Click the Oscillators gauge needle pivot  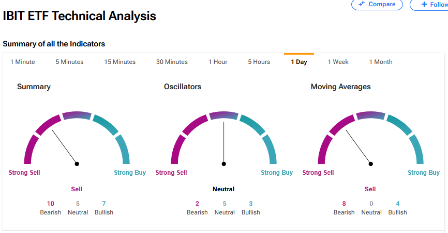click(x=224, y=164)
